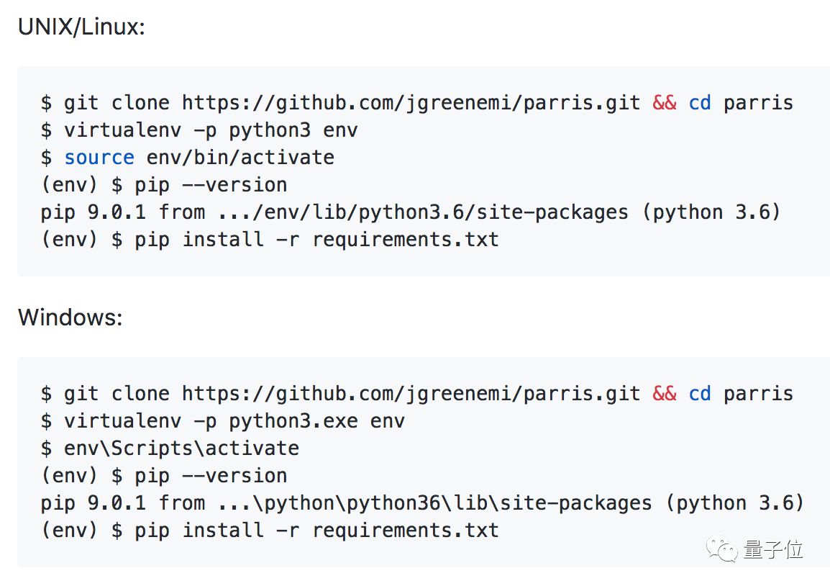Click the GitHub URL in the UNIX/Linux block
This screenshot has width=830, height=586.
[411, 103]
